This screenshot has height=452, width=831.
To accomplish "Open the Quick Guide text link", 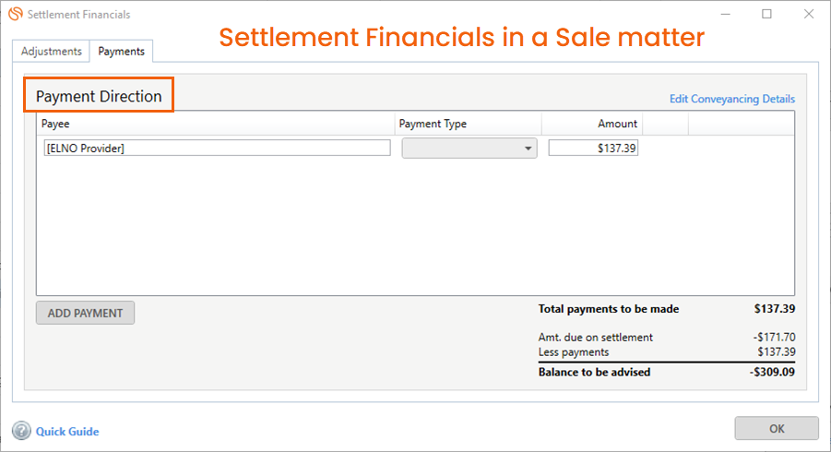I will tap(67, 431).
